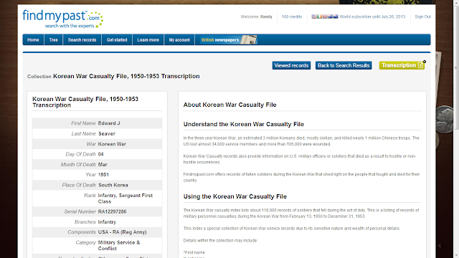Click the findmypast.com logo
459x258 pixels.
pyautogui.click(x=62, y=19)
